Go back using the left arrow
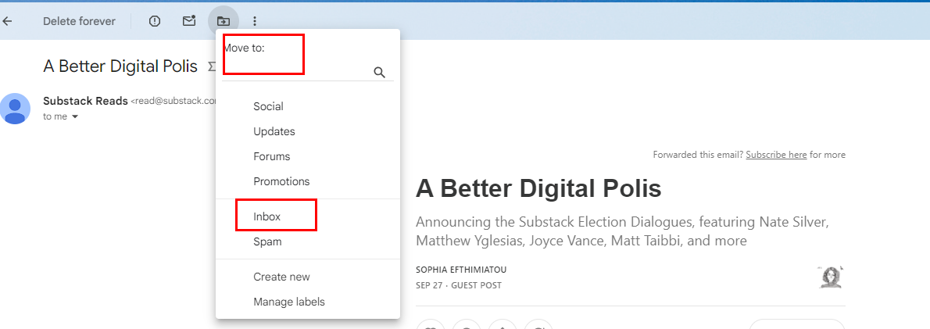Image resolution: width=930 pixels, height=329 pixels. click(x=7, y=21)
